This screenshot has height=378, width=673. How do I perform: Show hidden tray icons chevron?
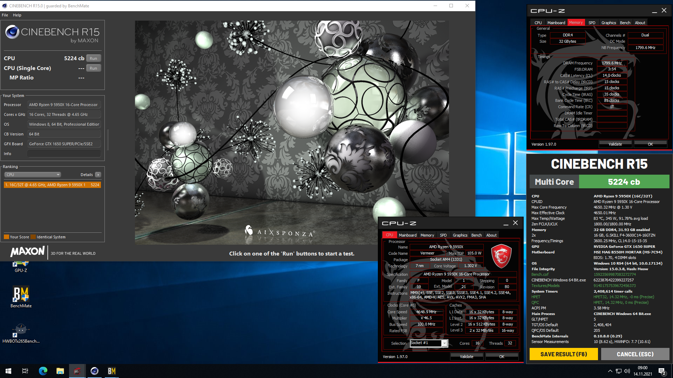pyautogui.click(x=610, y=371)
